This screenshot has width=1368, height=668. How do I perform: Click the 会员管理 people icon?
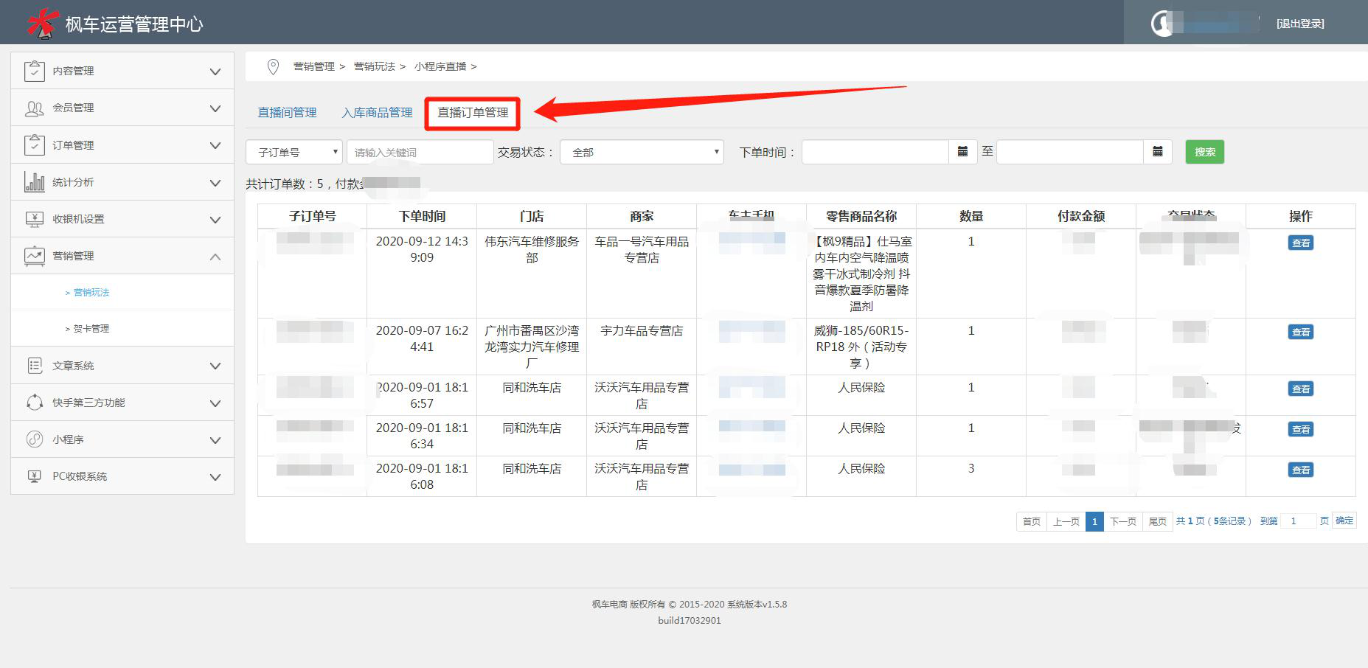[x=34, y=108]
